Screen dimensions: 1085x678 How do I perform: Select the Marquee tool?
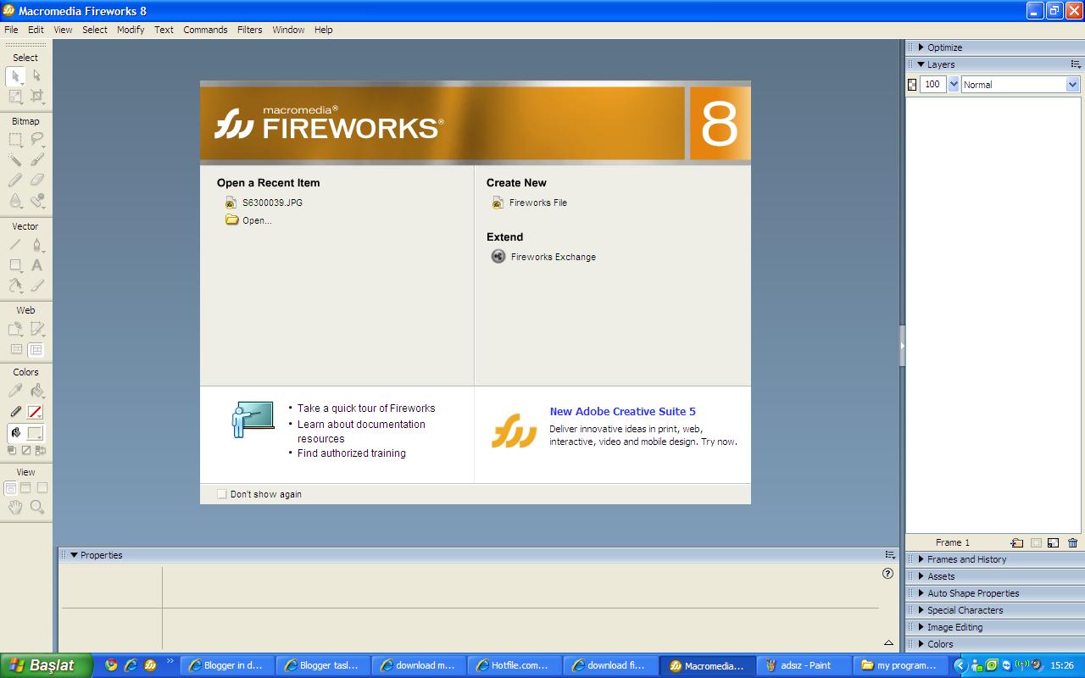click(15, 139)
